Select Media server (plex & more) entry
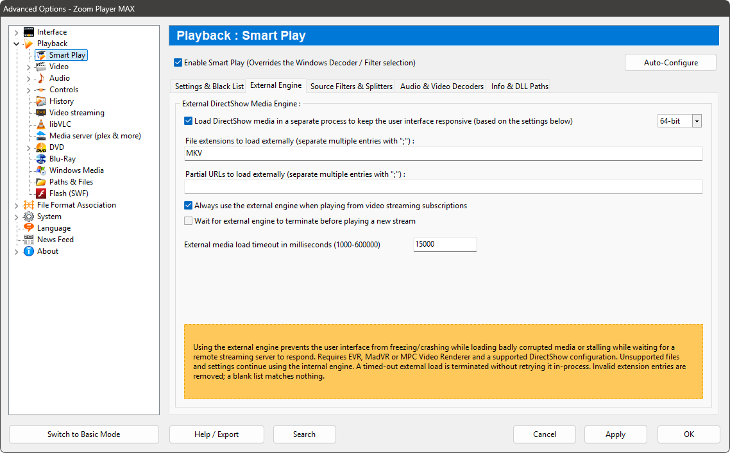 point(95,136)
